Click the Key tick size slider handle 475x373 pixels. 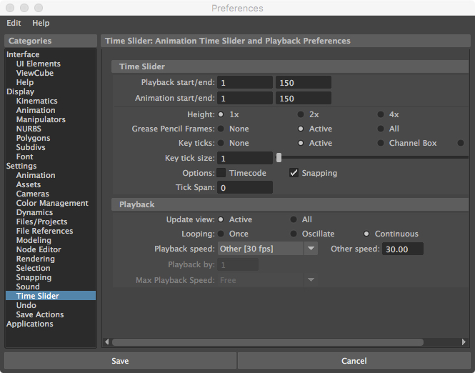(279, 157)
